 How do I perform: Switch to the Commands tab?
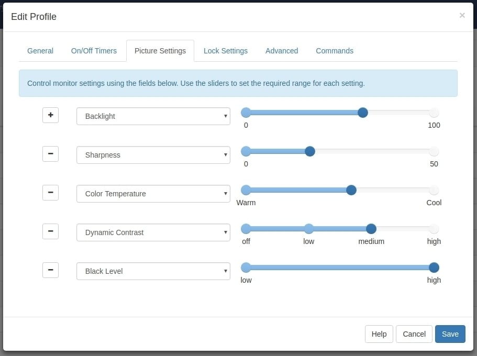point(335,51)
